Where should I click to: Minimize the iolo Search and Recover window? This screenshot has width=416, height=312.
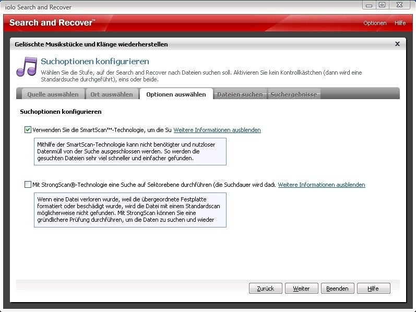369,5
